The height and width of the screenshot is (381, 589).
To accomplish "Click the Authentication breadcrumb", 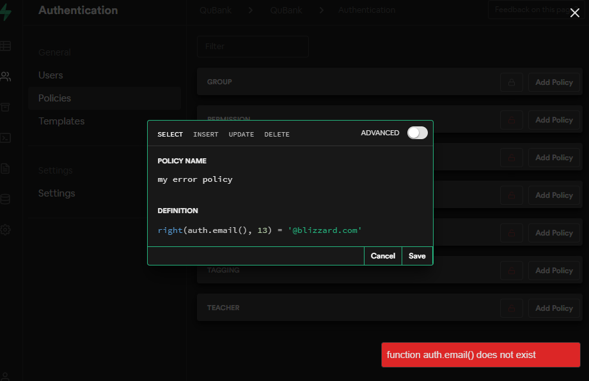I will click(x=366, y=10).
